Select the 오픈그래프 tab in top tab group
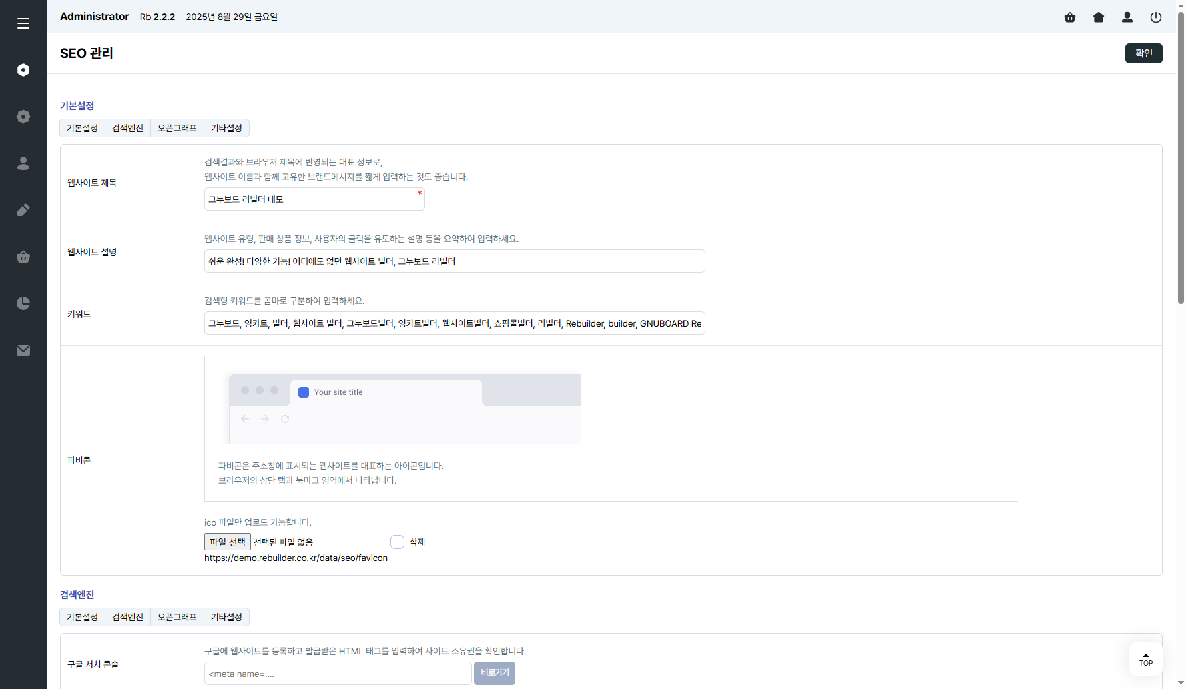 177,128
